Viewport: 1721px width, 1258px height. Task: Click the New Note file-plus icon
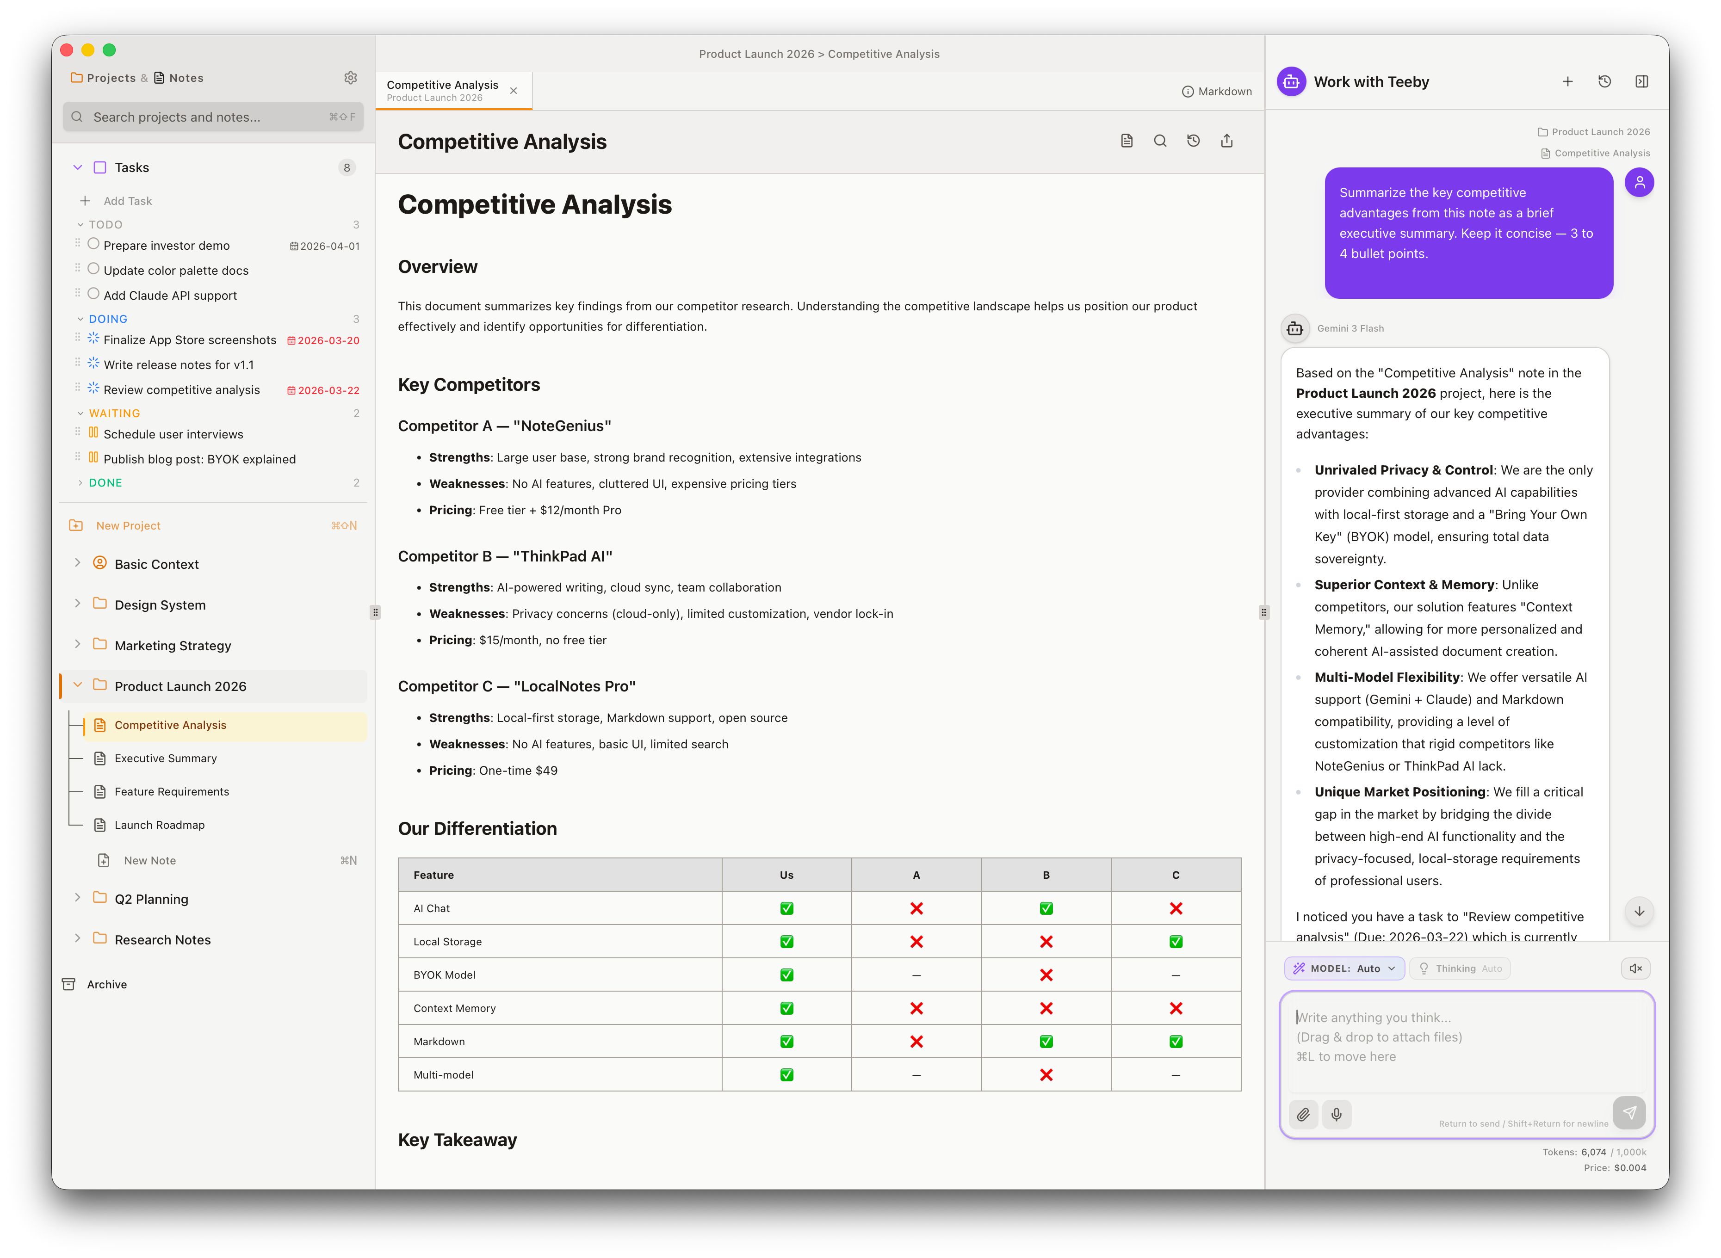click(x=104, y=861)
